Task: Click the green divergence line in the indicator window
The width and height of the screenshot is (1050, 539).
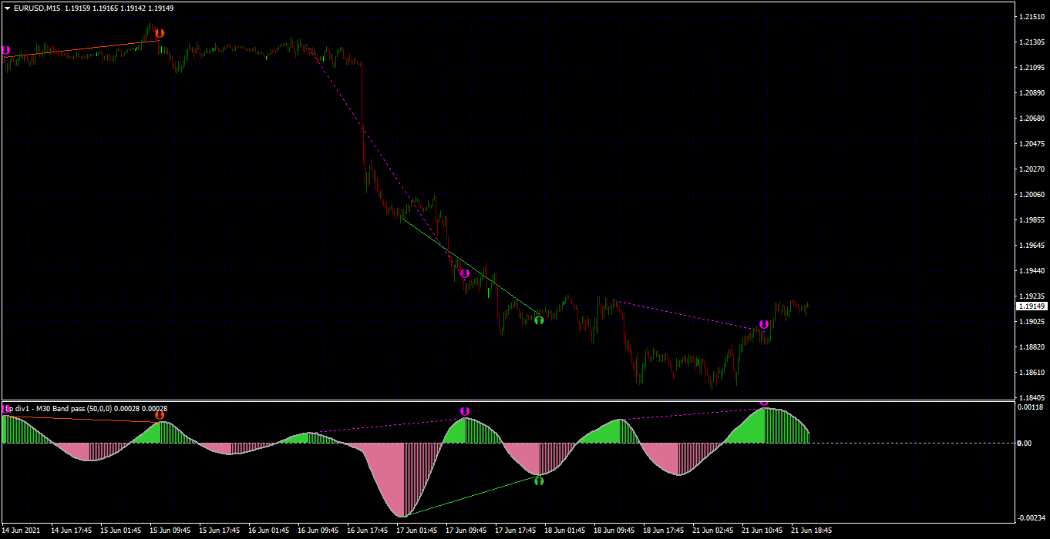Action: pyautogui.click(x=470, y=497)
